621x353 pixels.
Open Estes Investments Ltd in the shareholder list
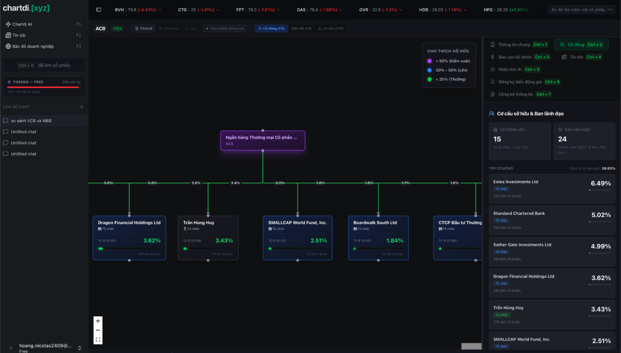(x=552, y=188)
